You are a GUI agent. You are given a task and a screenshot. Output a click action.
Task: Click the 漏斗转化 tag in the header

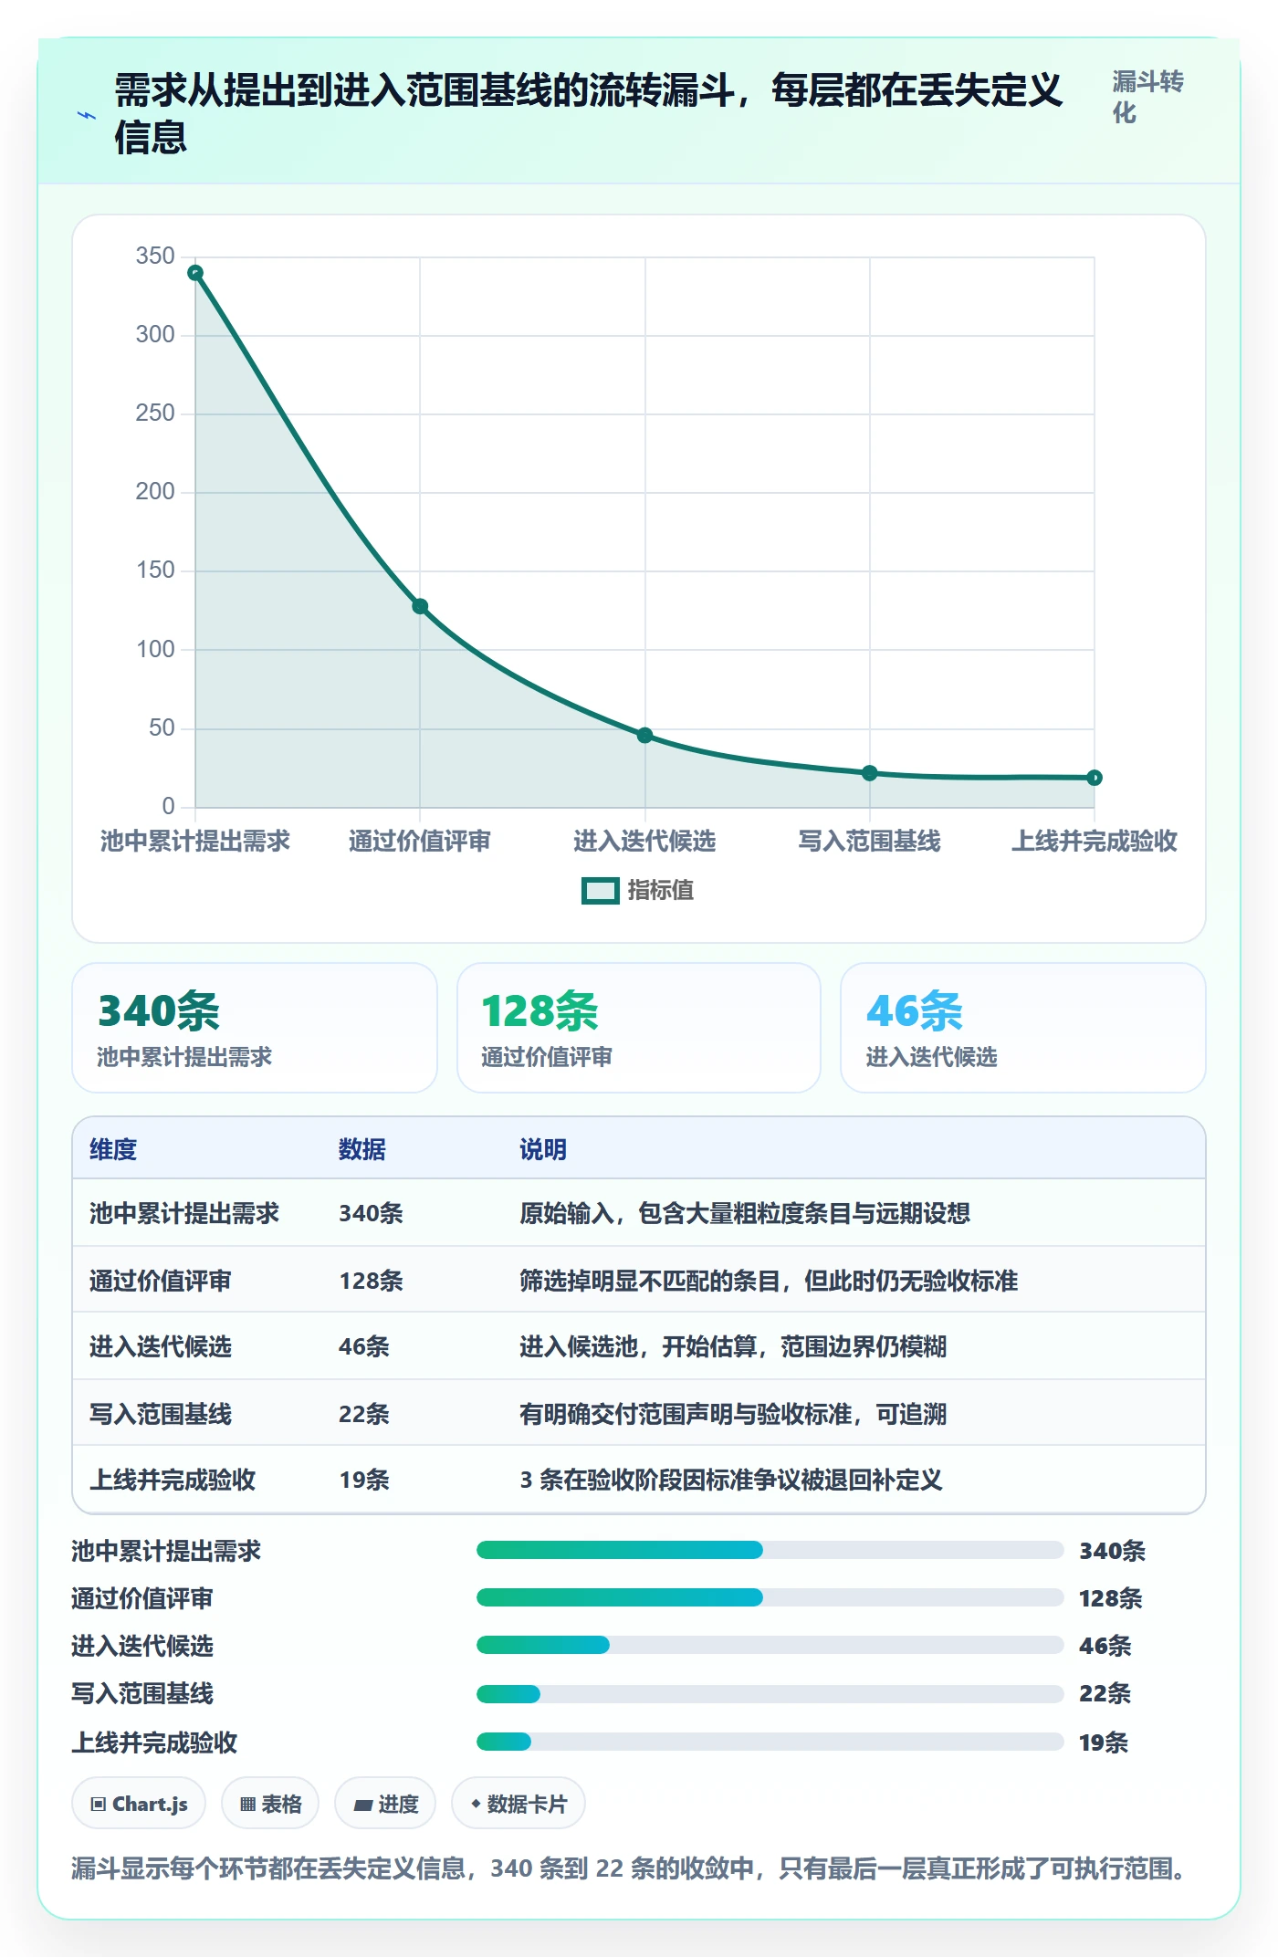1147,97
